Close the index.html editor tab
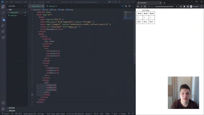Screen dimensions: 204x115 coord(43,6)
